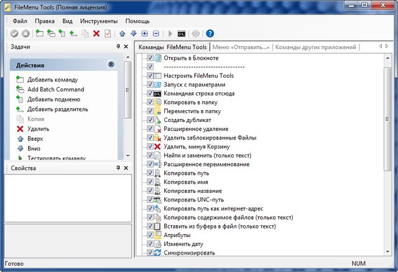Viewport: 398px width, 272px height.
Task: Click the command list vertical scrollbar
Action: pyautogui.click(x=387, y=156)
